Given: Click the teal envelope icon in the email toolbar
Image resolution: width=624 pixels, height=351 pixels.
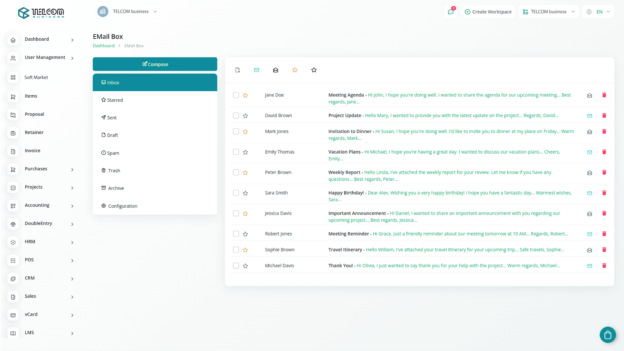Looking at the screenshot, I should click(x=256, y=70).
